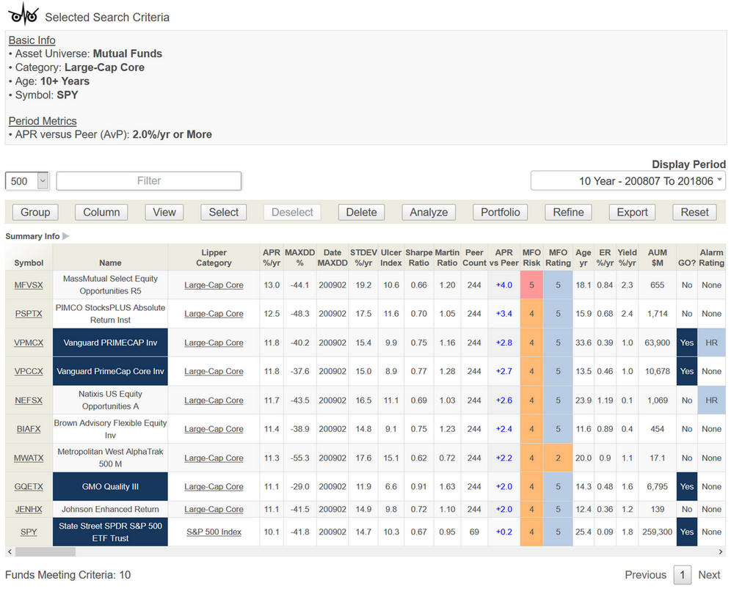Click the Export button
Screen dimensions: 734x594
[x=632, y=212]
